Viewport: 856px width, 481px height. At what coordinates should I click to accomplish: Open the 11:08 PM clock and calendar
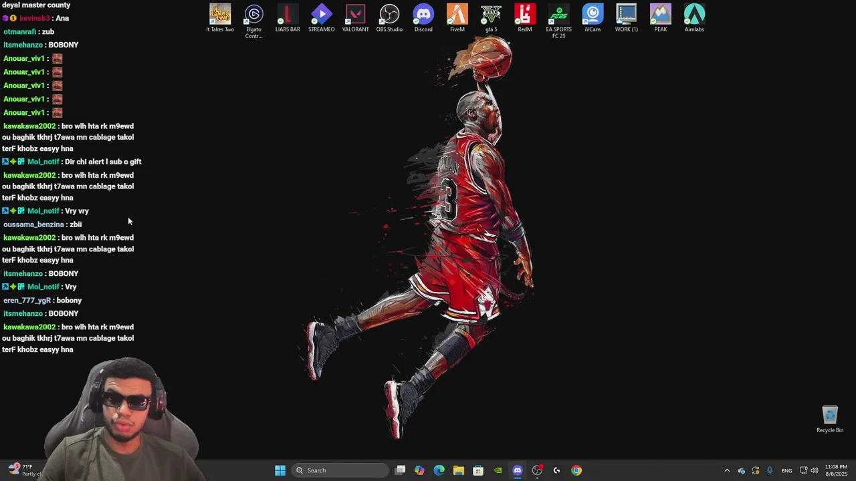click(836, 470)
